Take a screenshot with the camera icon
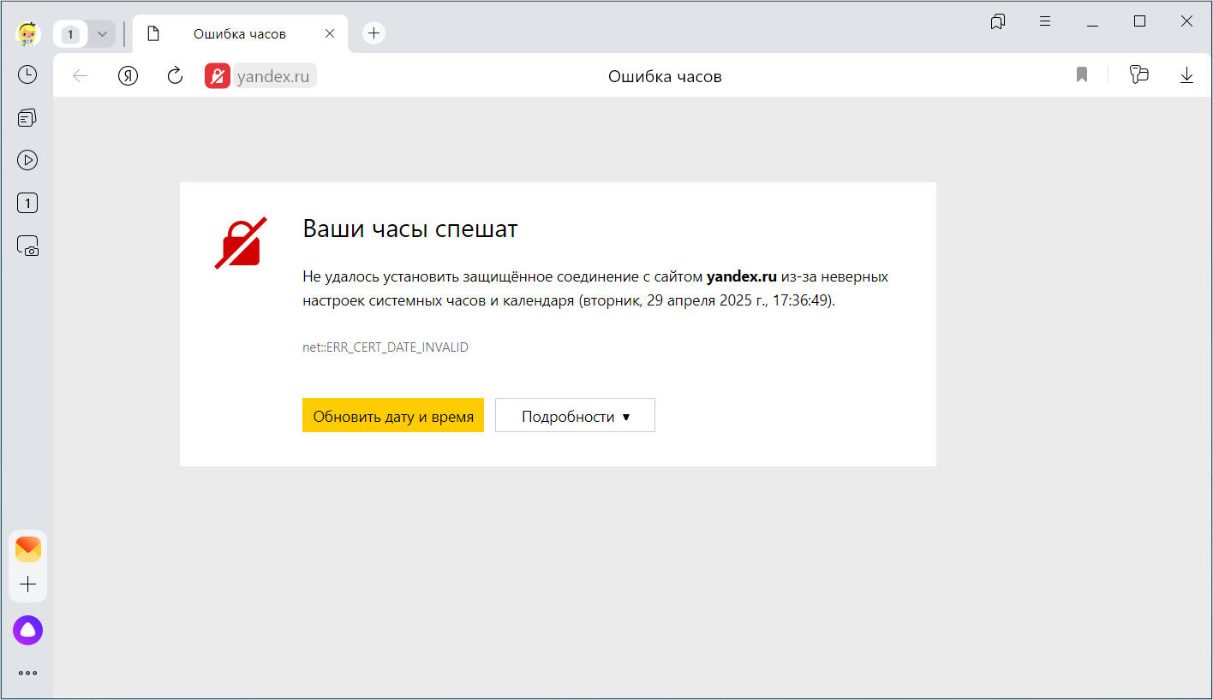 27,246
